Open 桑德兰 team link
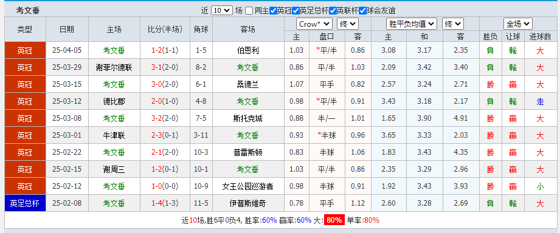 point(248,84)
